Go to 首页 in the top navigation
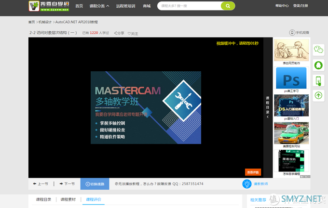 [79, 6]
